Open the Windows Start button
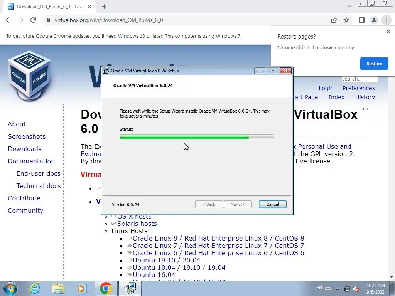The height and width of the screenshot is (296, 395). pos(10,288)
